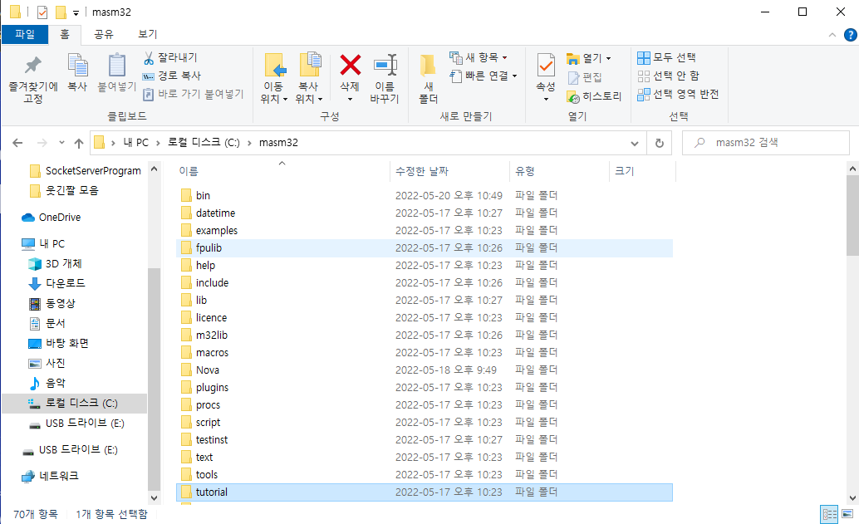Viewport: 859px width, 524px height.
Task: Open 바탕 화면 (Desktop) in navigation pane
Action: [x=59, y=343]
